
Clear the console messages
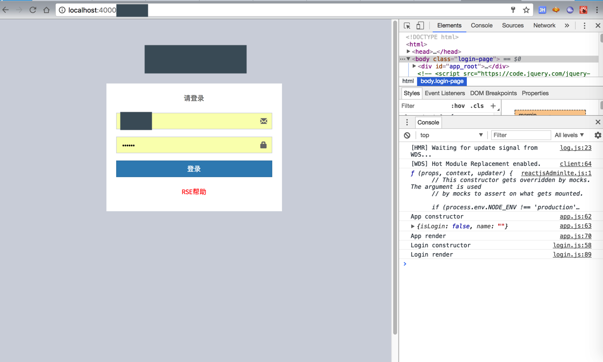(x=407, y=135)
